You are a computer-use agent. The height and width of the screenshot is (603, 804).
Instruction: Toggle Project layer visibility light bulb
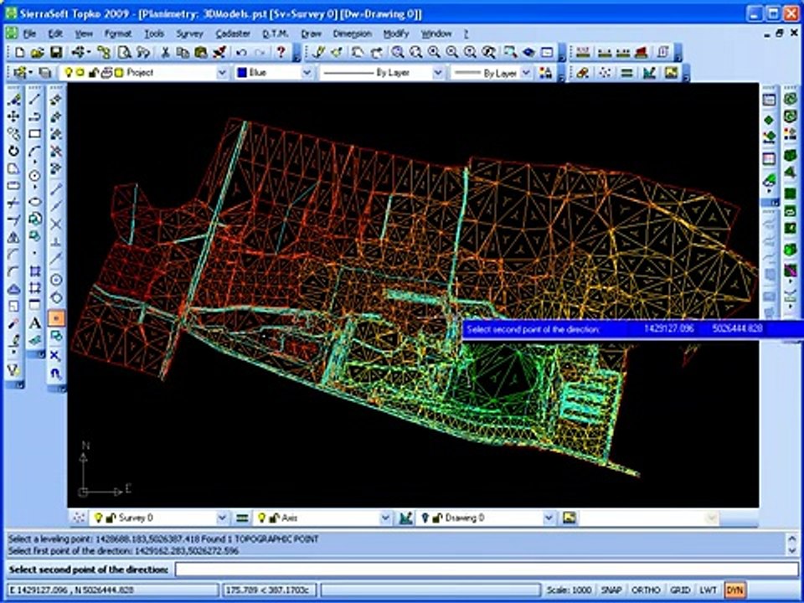click(x=68, y=73)
